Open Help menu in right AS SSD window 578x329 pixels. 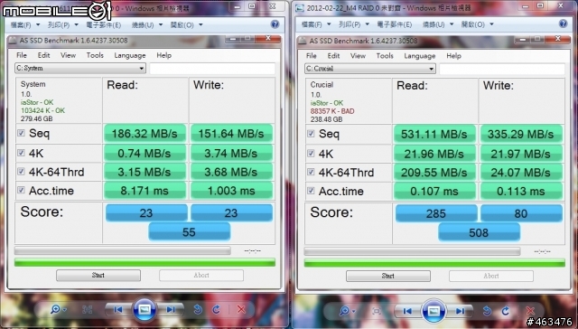tap(453, 56)
